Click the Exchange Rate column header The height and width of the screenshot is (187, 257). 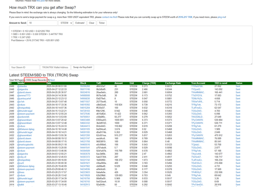click(173, 83)
